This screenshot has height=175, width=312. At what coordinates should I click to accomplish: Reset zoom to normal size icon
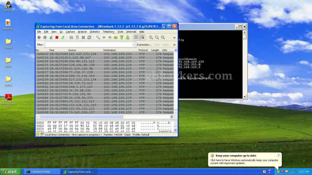point(163,37)
